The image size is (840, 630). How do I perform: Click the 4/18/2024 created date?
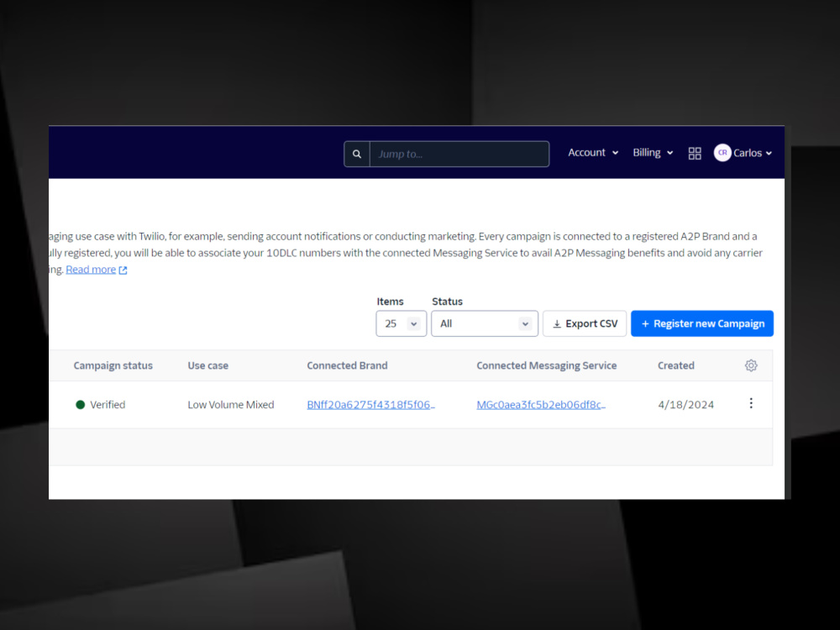[685, 405]
